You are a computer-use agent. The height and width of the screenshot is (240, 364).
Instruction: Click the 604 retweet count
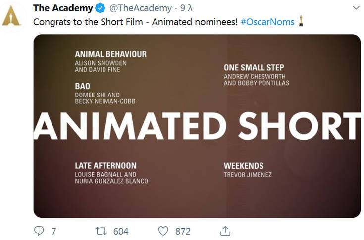pyautogui.click(x=121, y=231)
